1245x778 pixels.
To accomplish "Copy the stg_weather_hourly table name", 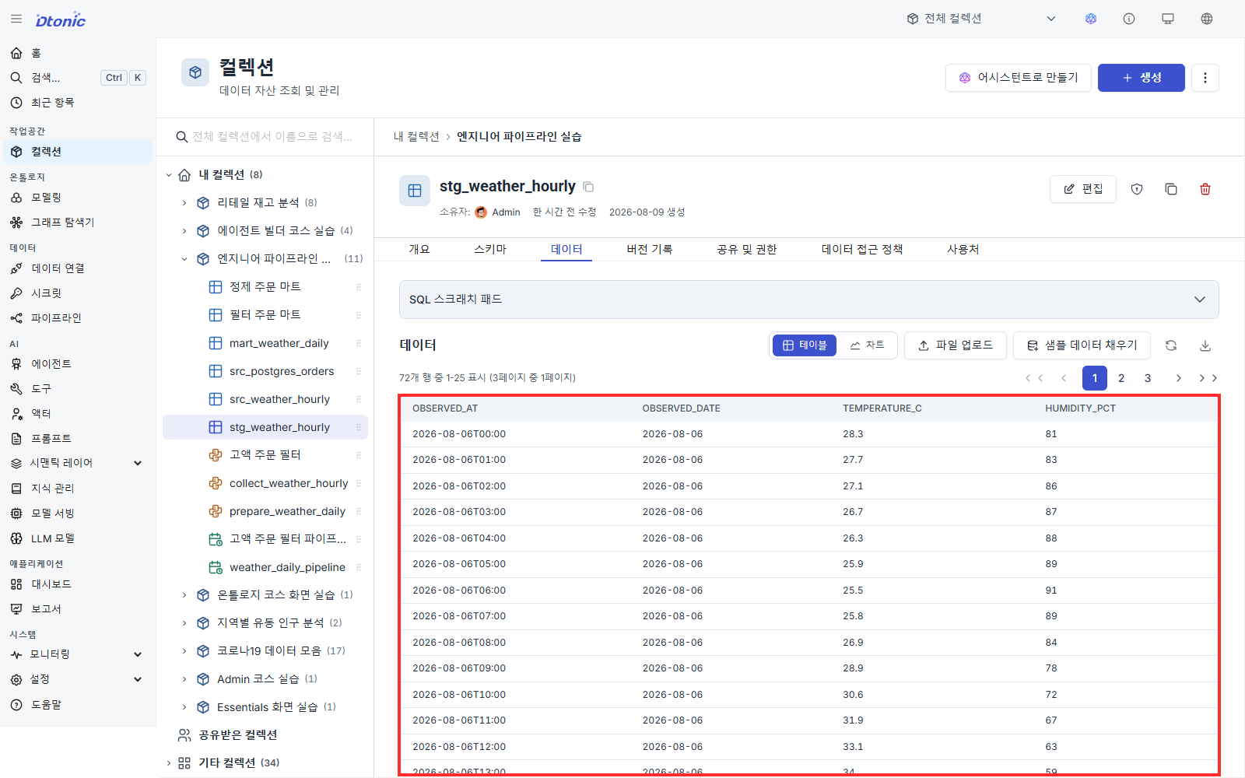I will 588,187.
